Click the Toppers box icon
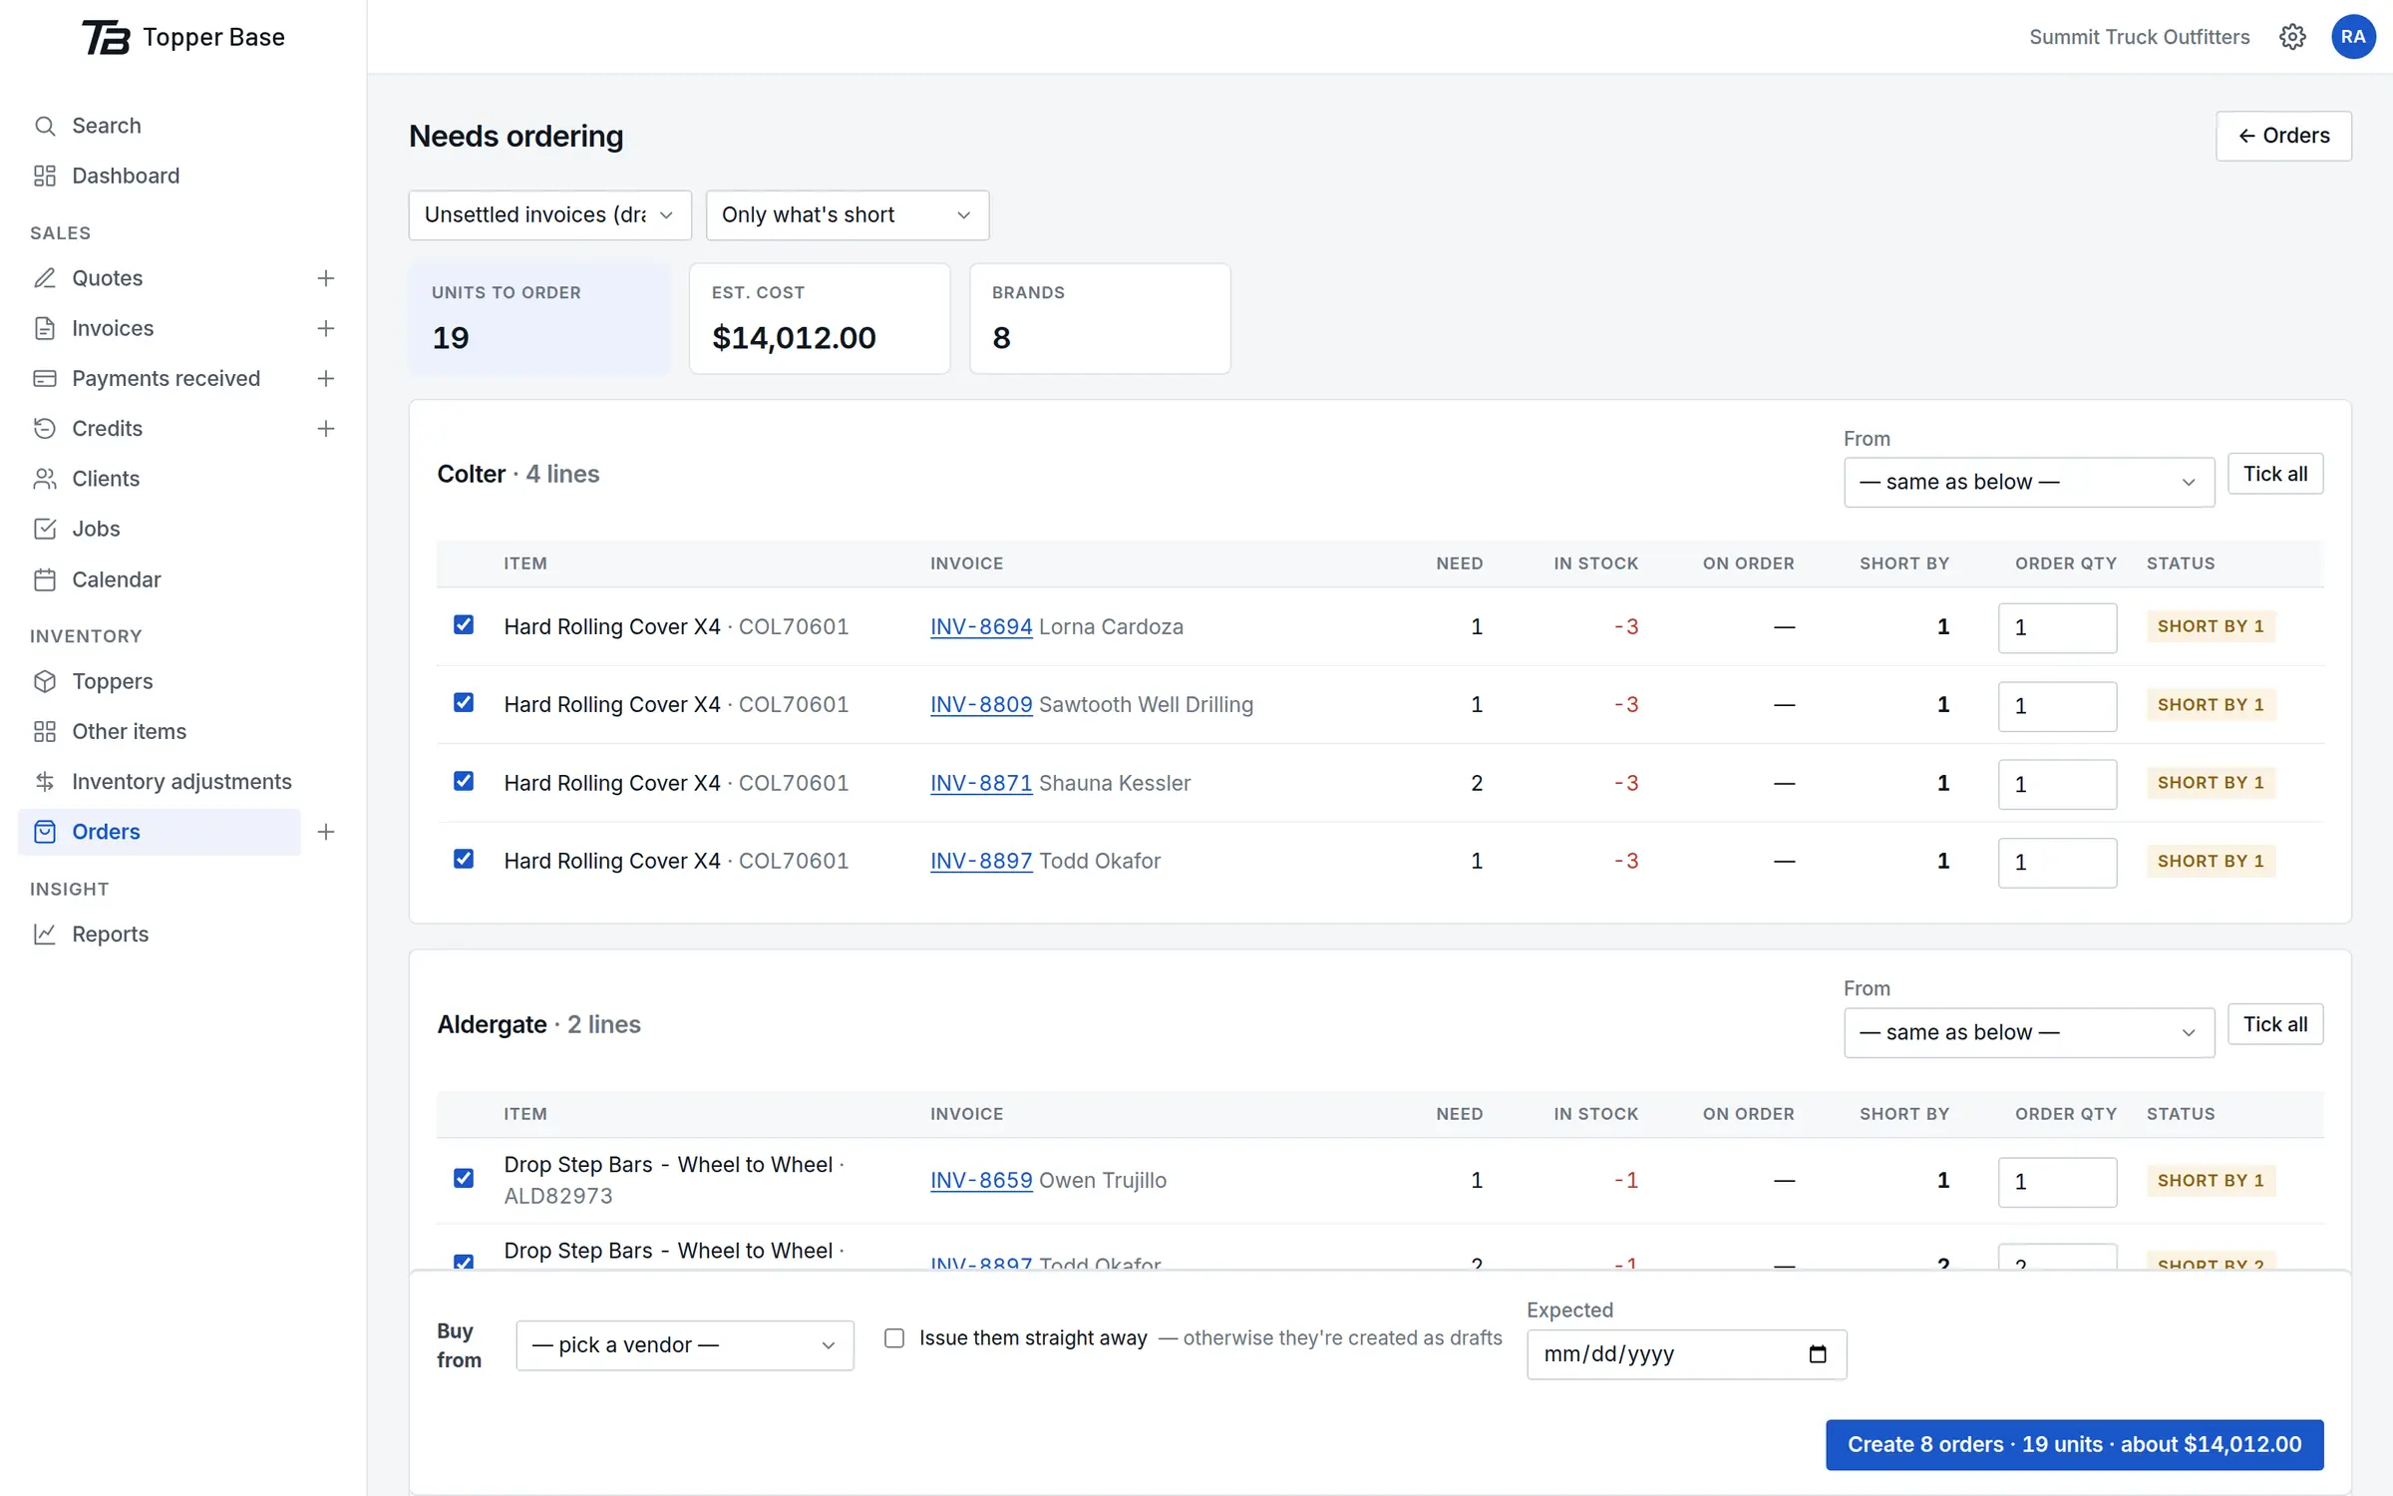Viewport: 2393px width, 1496px height. tap(45, 681)
